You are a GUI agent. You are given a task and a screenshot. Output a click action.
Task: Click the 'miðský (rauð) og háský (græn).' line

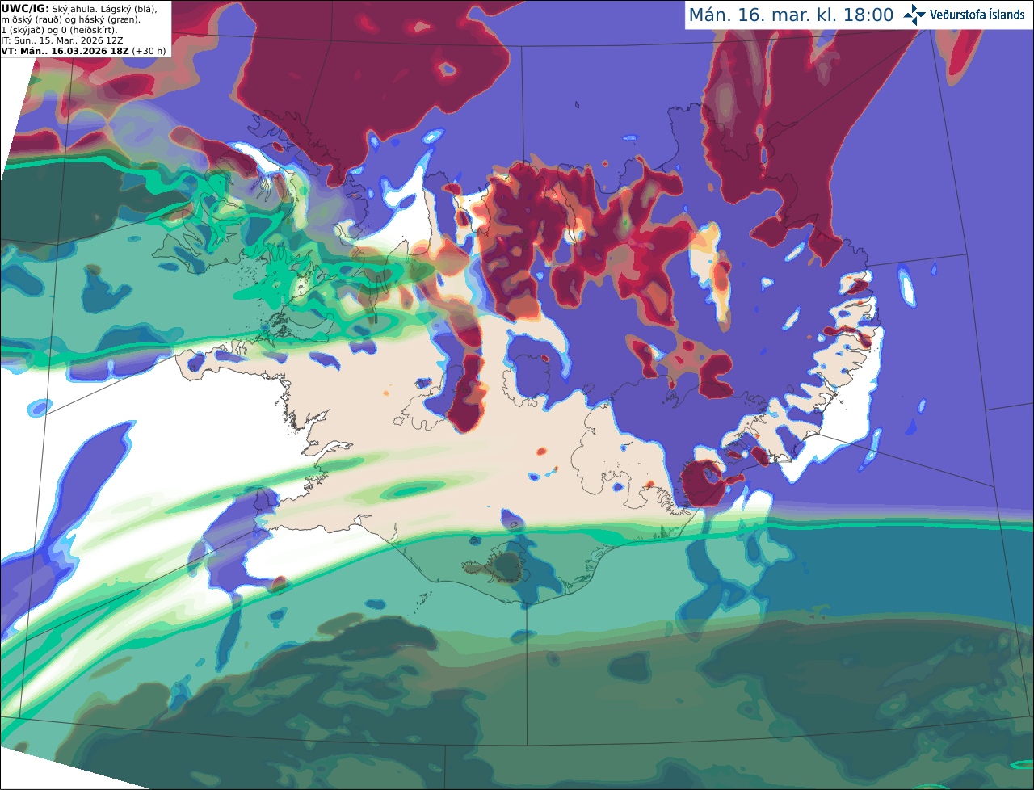tap(70, 19)
